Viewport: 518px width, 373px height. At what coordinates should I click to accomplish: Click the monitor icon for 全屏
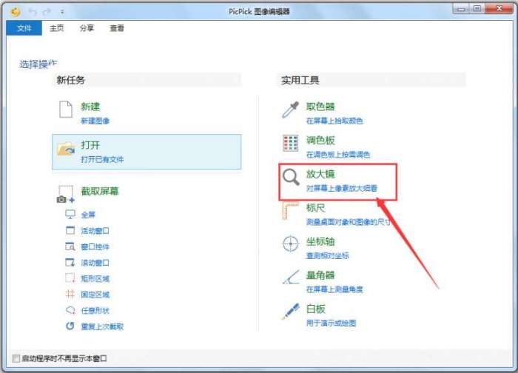pos(70,215)
